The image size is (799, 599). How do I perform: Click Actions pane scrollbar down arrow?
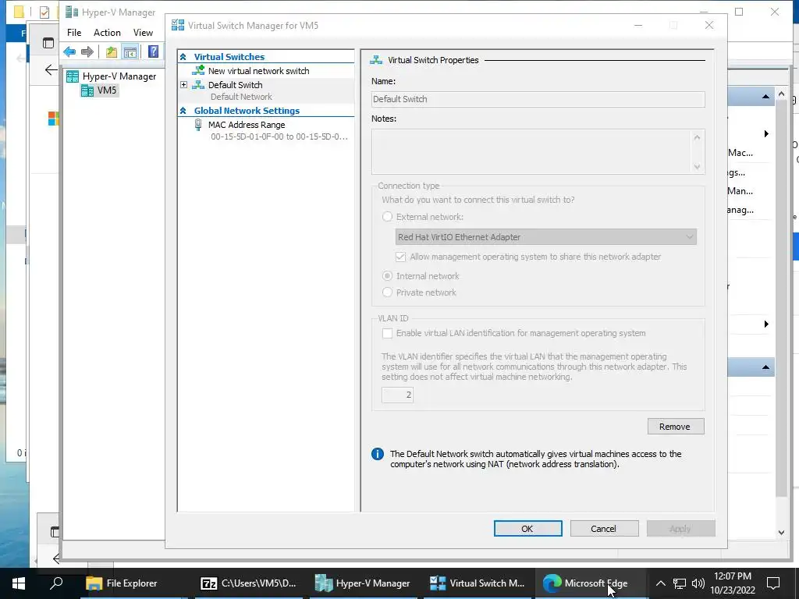pos(782,532)
